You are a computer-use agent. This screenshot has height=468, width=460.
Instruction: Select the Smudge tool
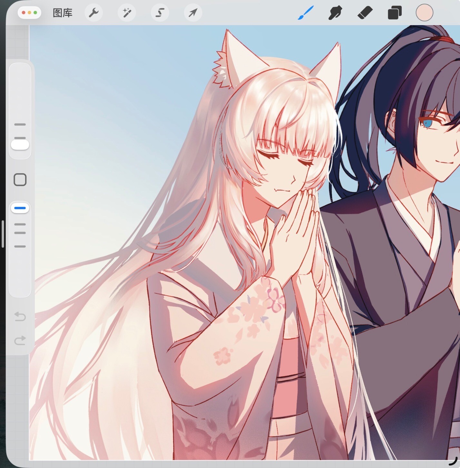pos(335,13)
